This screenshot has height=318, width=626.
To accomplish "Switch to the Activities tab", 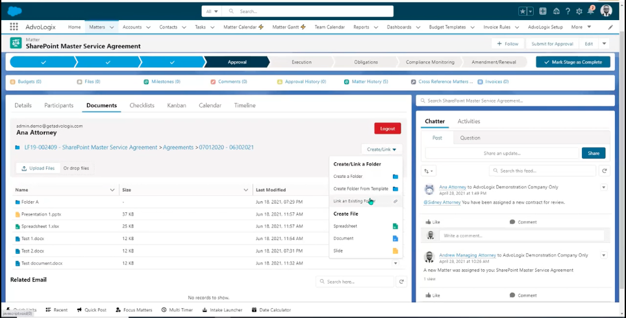I will [x=468, y=121].
